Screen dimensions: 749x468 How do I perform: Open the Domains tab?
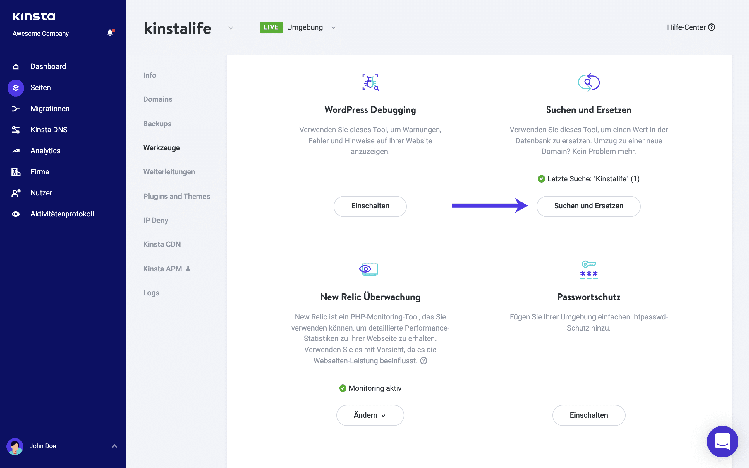click(158, 99)
